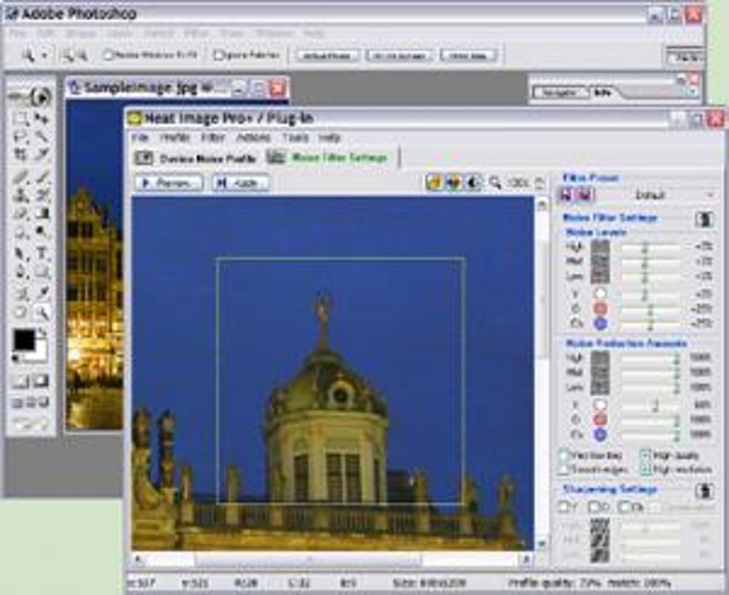Open Tools menu in Neat Image

pyautogui.click(x=296, y=138)
